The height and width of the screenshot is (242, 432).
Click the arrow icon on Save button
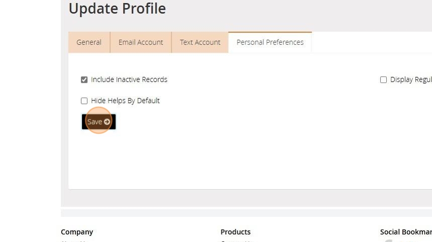click(107, 122)
